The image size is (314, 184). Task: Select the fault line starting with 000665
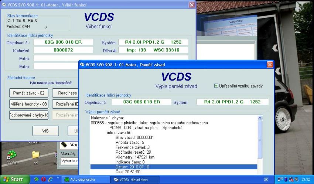tap(149, 123)
